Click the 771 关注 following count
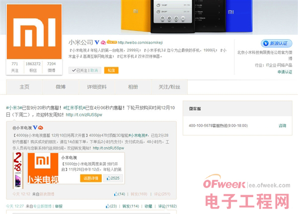This screenshot has height=214, width=298. [x=15, y=67]
